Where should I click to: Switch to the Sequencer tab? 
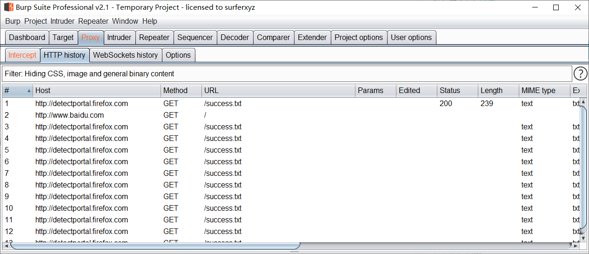195,38
